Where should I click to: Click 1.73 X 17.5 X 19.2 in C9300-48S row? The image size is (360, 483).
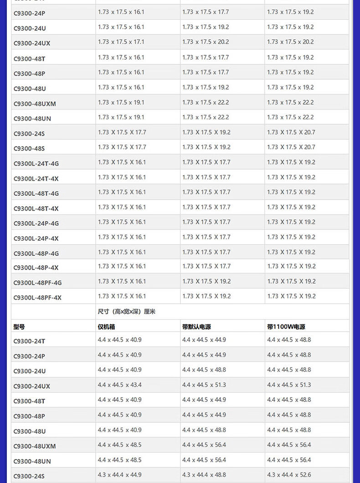coord(206,147)
